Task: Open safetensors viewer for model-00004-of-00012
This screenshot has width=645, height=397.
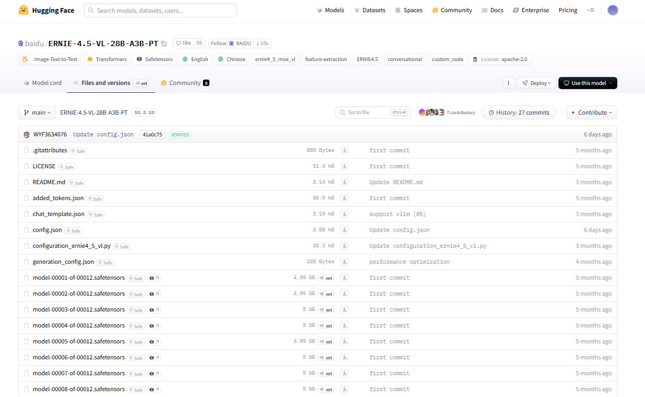Action: click(x=154, y=326)
